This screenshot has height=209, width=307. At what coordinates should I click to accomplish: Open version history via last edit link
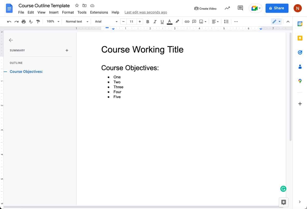point(146,12)
